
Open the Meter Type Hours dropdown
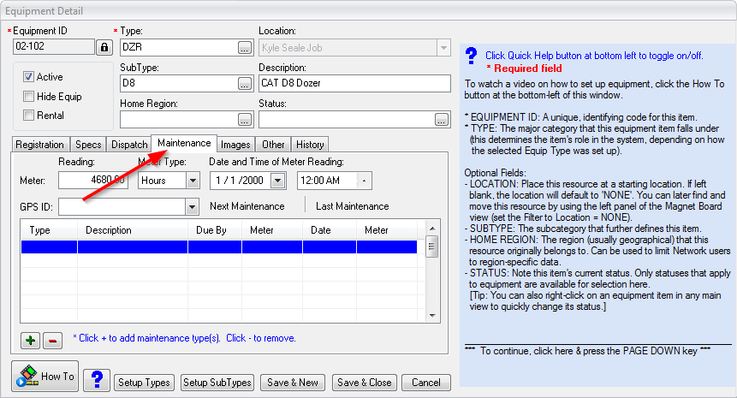point(193,181)
